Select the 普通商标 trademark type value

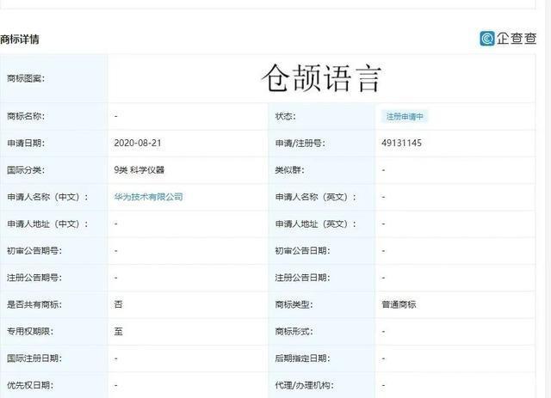point(399,304)
